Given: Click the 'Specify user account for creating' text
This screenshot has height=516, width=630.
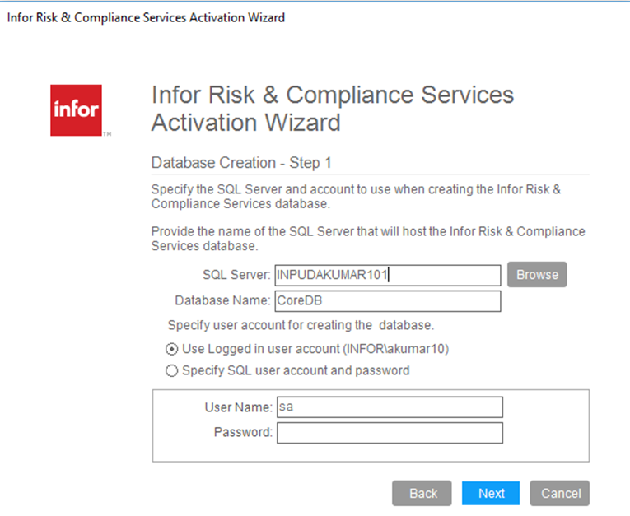Looking at the screenshot, I should [301, 325].
